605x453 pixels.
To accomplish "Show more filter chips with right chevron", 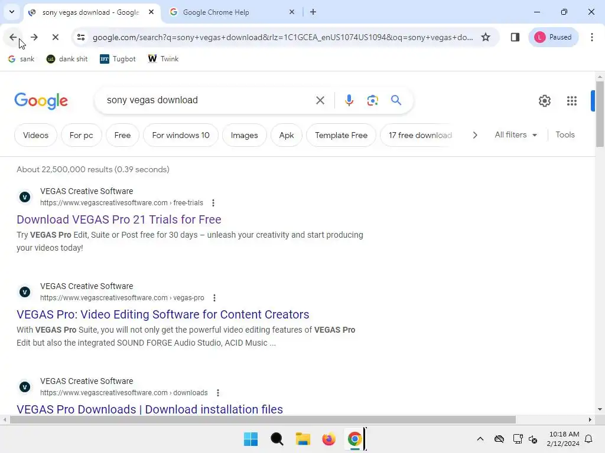I will [475, 135].
